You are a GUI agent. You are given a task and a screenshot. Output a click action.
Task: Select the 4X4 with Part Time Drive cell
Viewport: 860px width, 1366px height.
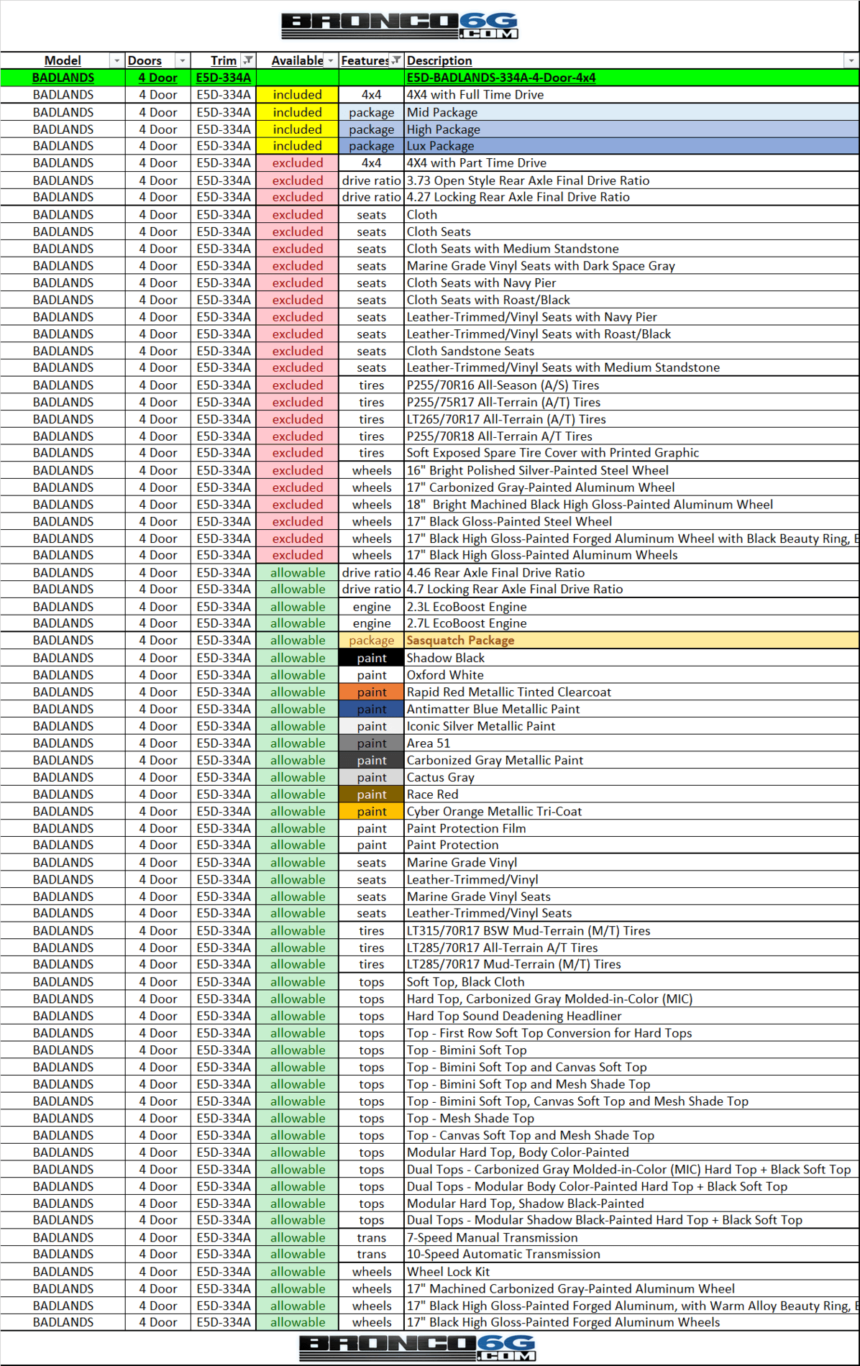632,163
